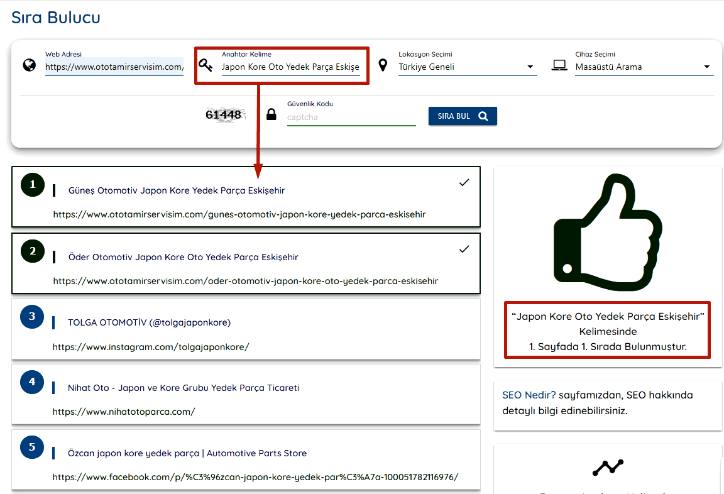724x494 pixels.
Task: Click the globe icon beside Web Adresi
Action: click(30, 65)
